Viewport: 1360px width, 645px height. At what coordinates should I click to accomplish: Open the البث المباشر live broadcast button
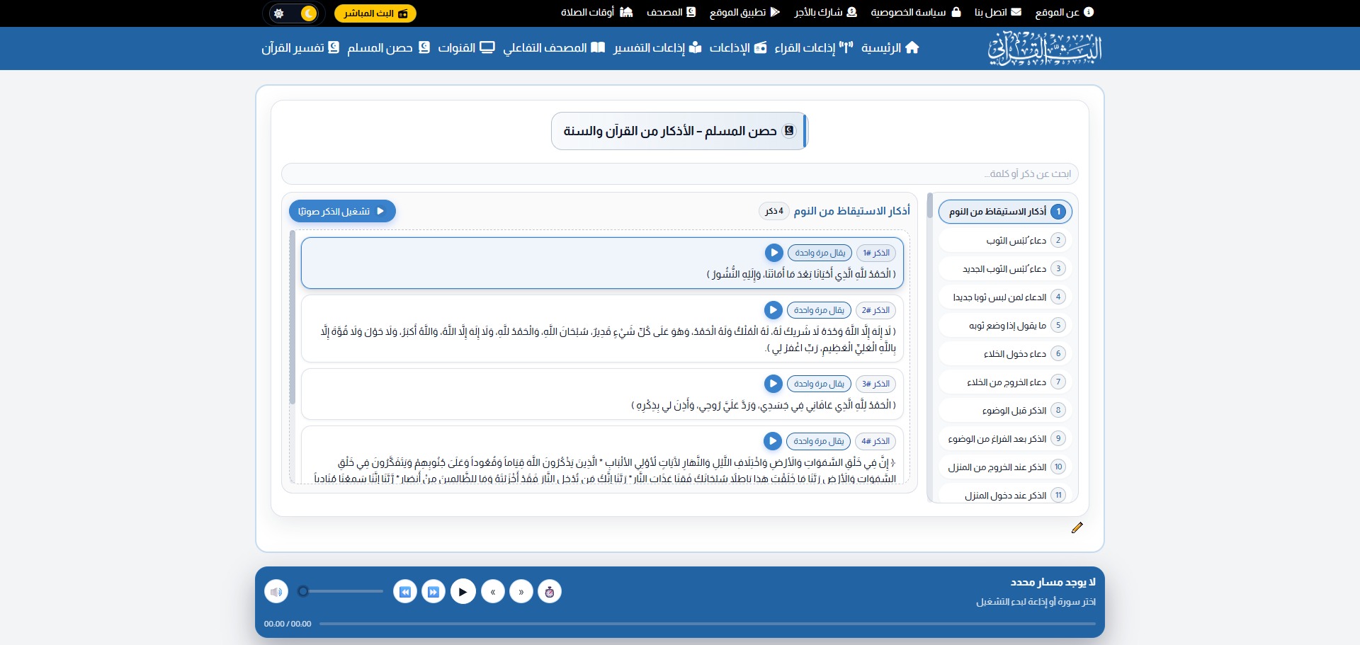[x=375, y=13]
